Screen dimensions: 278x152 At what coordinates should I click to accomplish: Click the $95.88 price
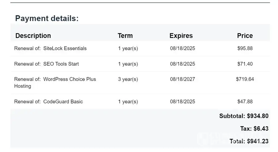pos(245,48)
